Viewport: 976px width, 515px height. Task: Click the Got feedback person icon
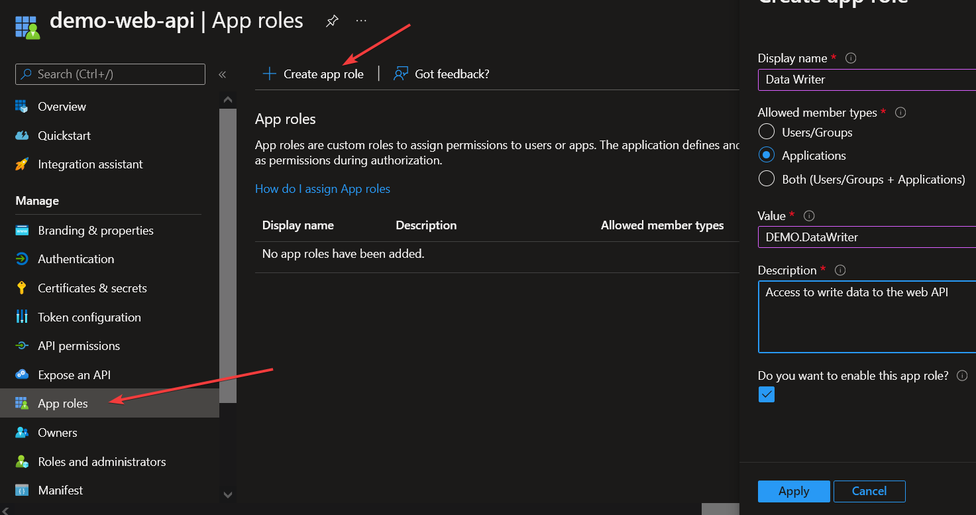(x=400, y=74)
